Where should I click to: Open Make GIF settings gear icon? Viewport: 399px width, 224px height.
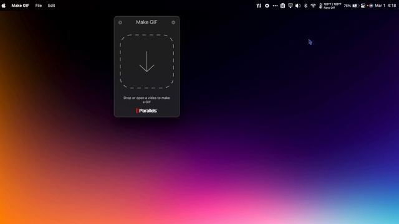point(173,22)
